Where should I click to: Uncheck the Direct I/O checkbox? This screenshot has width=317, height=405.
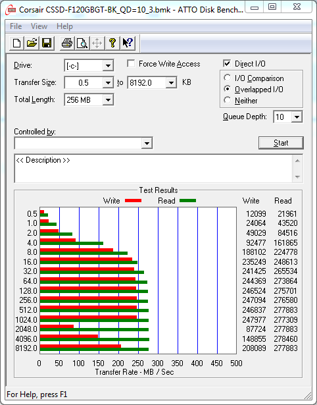227,63
